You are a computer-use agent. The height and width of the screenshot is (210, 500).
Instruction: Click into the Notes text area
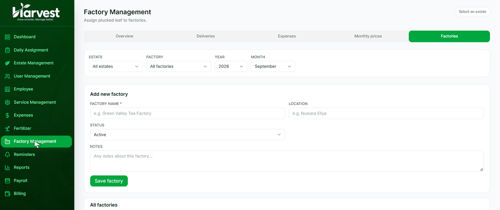pos(287,161)
